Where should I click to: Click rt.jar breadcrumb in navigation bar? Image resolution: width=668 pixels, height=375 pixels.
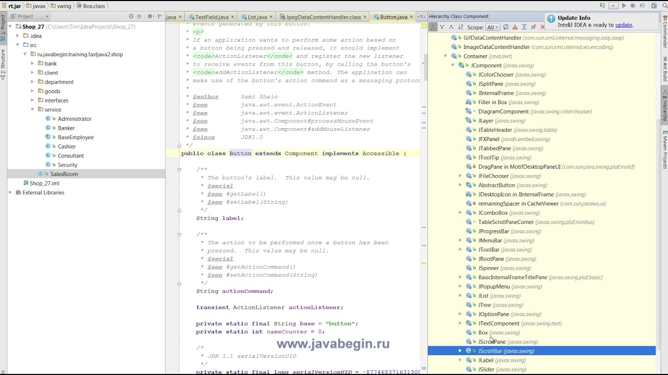pos(15,6)
